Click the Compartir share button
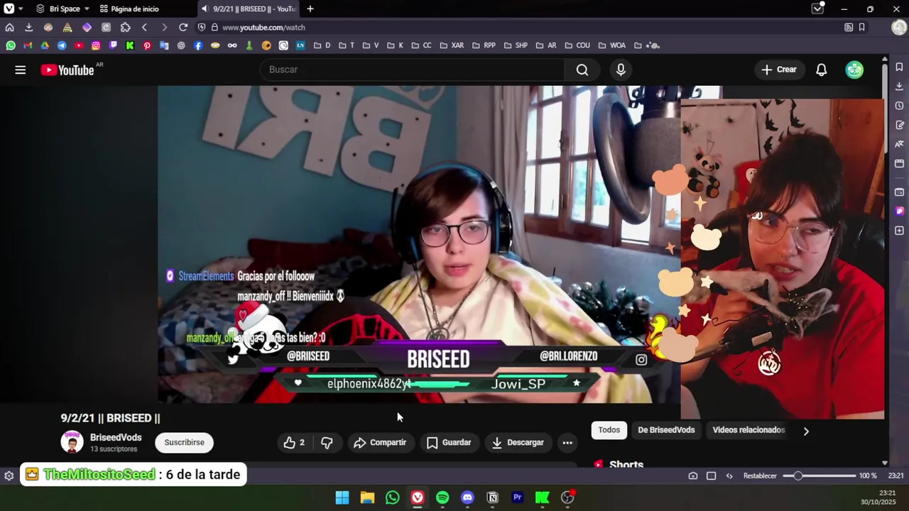909x511 pixels. (x=380, y=442)
